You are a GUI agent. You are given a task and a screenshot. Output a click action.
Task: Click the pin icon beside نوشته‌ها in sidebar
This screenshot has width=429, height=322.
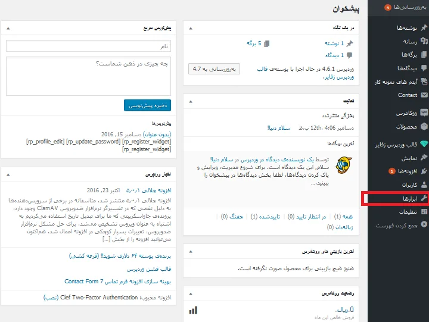point(424,27)
